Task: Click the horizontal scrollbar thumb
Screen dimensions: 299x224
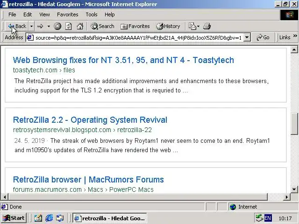Action: coord(138,197)
